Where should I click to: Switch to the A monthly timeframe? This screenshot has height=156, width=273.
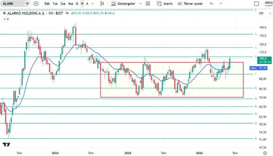point(87,4)
